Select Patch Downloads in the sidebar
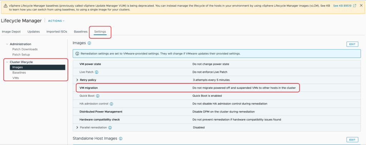The height and width of the screenshot is (145, 366). tap(25, 49)
